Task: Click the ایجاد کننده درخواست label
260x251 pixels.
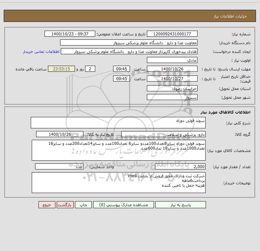Action: [x=232, y=52]
